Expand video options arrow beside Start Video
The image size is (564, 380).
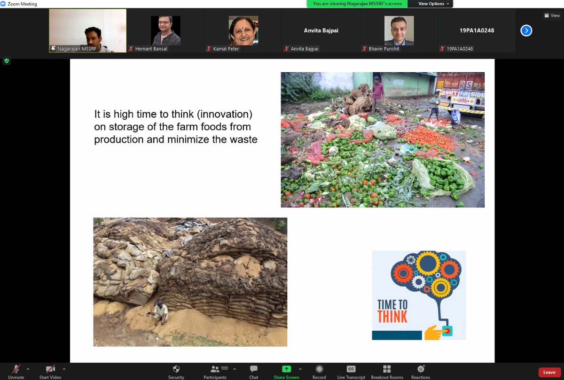click(64, 369)
